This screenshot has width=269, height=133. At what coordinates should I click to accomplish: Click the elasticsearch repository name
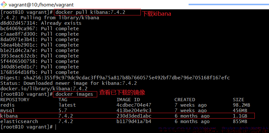19,121
